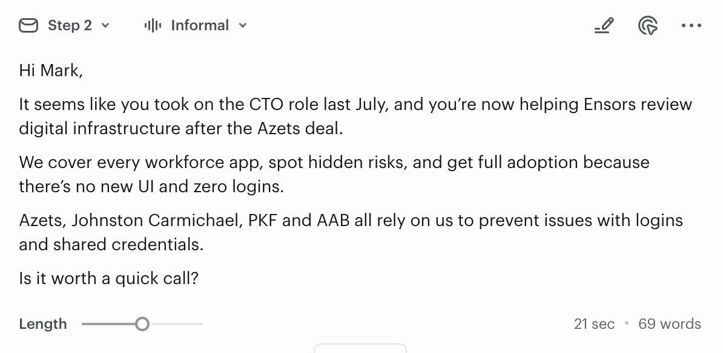Click the partially visible button at bottom center
The height and width of the screenshot is (353, 723).
click(360, 348)
